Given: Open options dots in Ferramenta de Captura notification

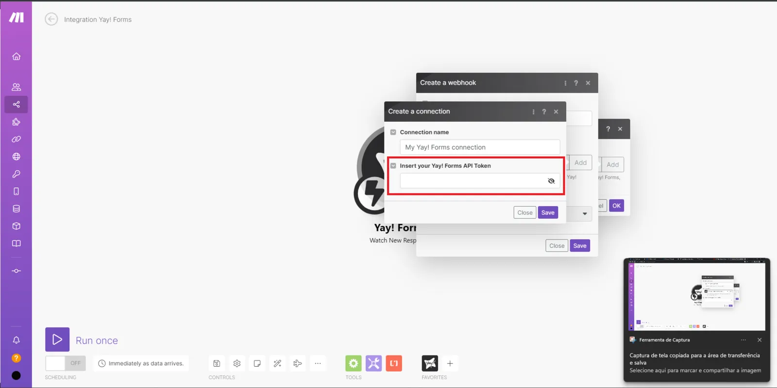Looking at the screenshot, I should point(743,340).
